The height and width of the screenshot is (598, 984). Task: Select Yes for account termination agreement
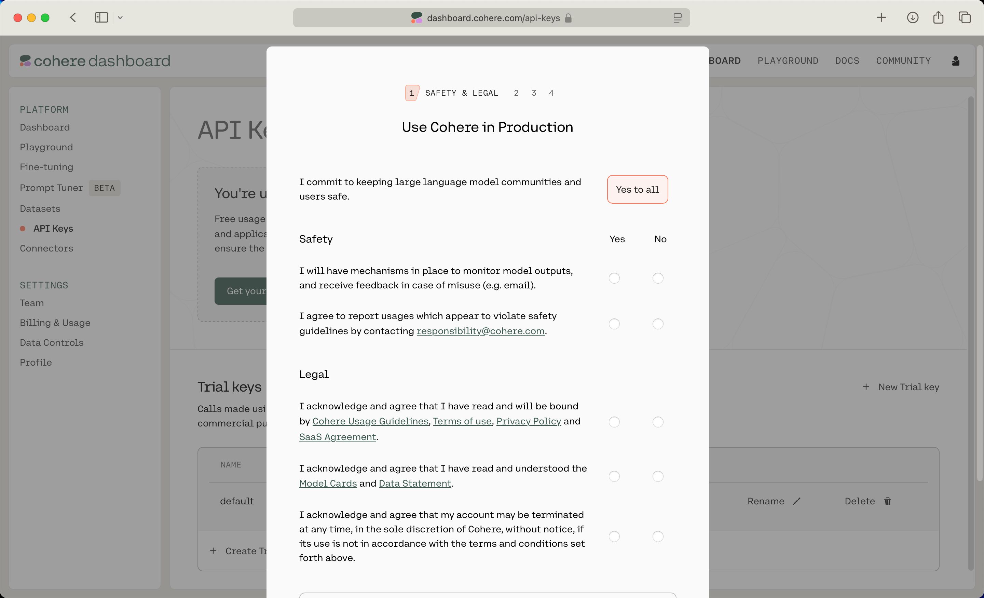tap(614, 536)
